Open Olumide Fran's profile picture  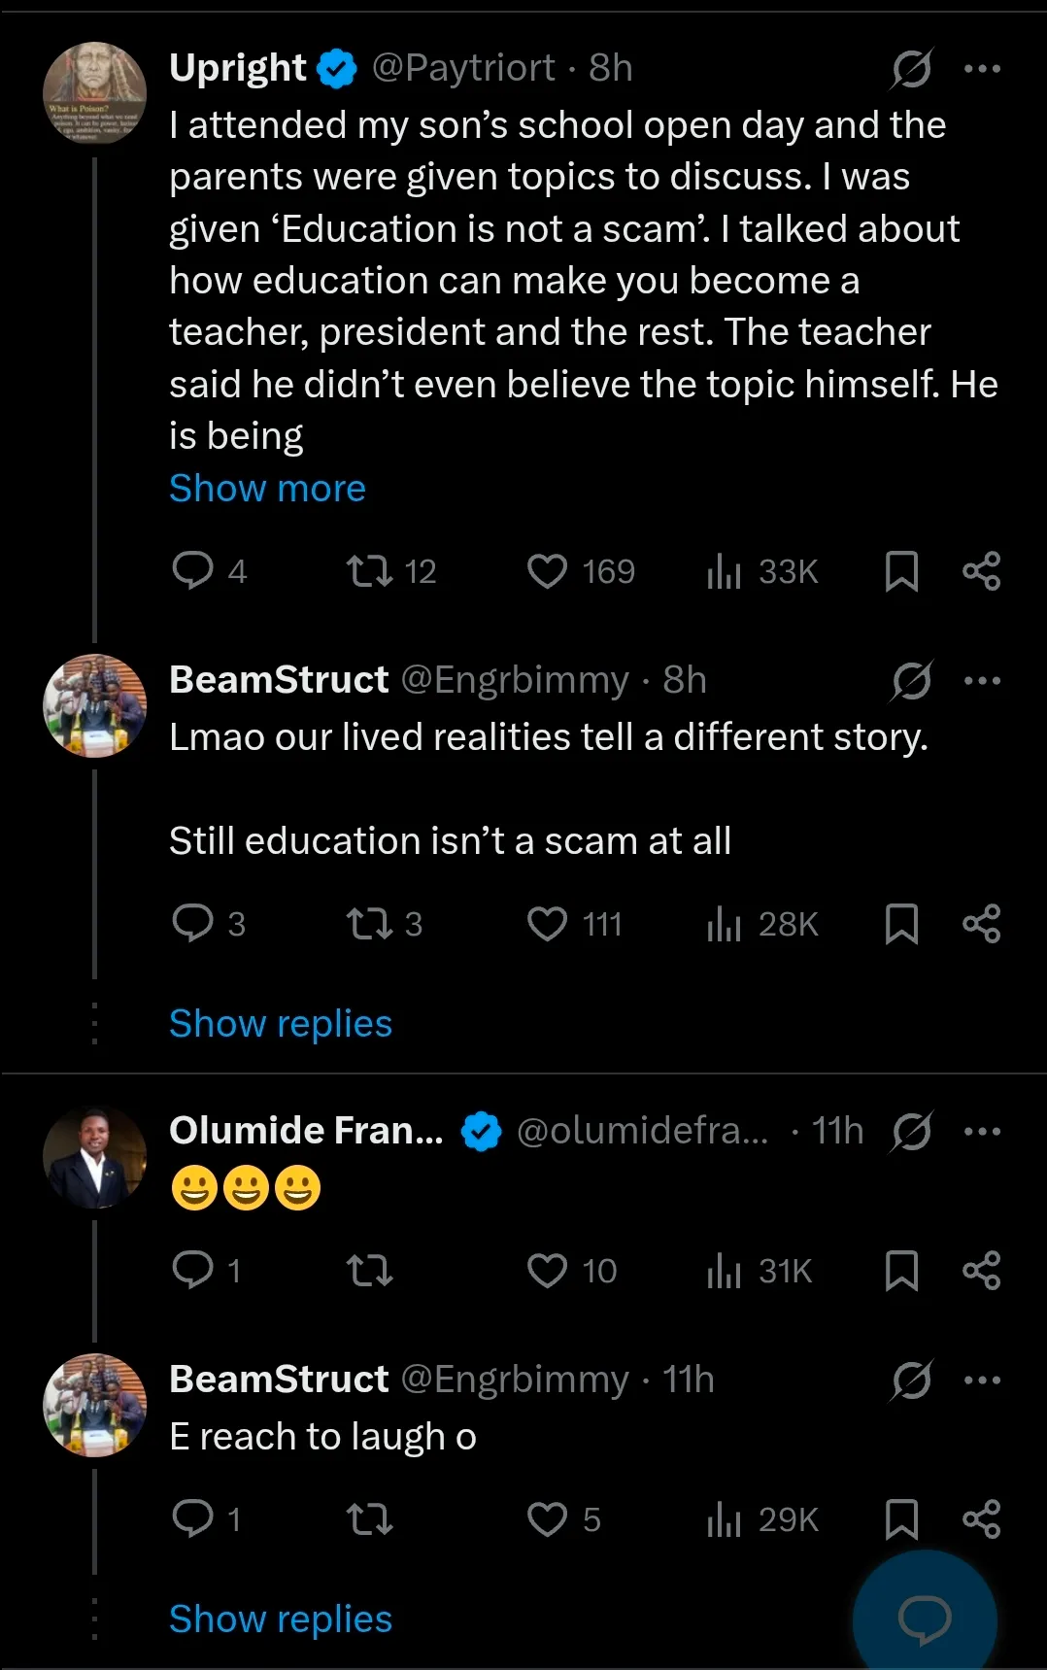(x=94, y=1158)
